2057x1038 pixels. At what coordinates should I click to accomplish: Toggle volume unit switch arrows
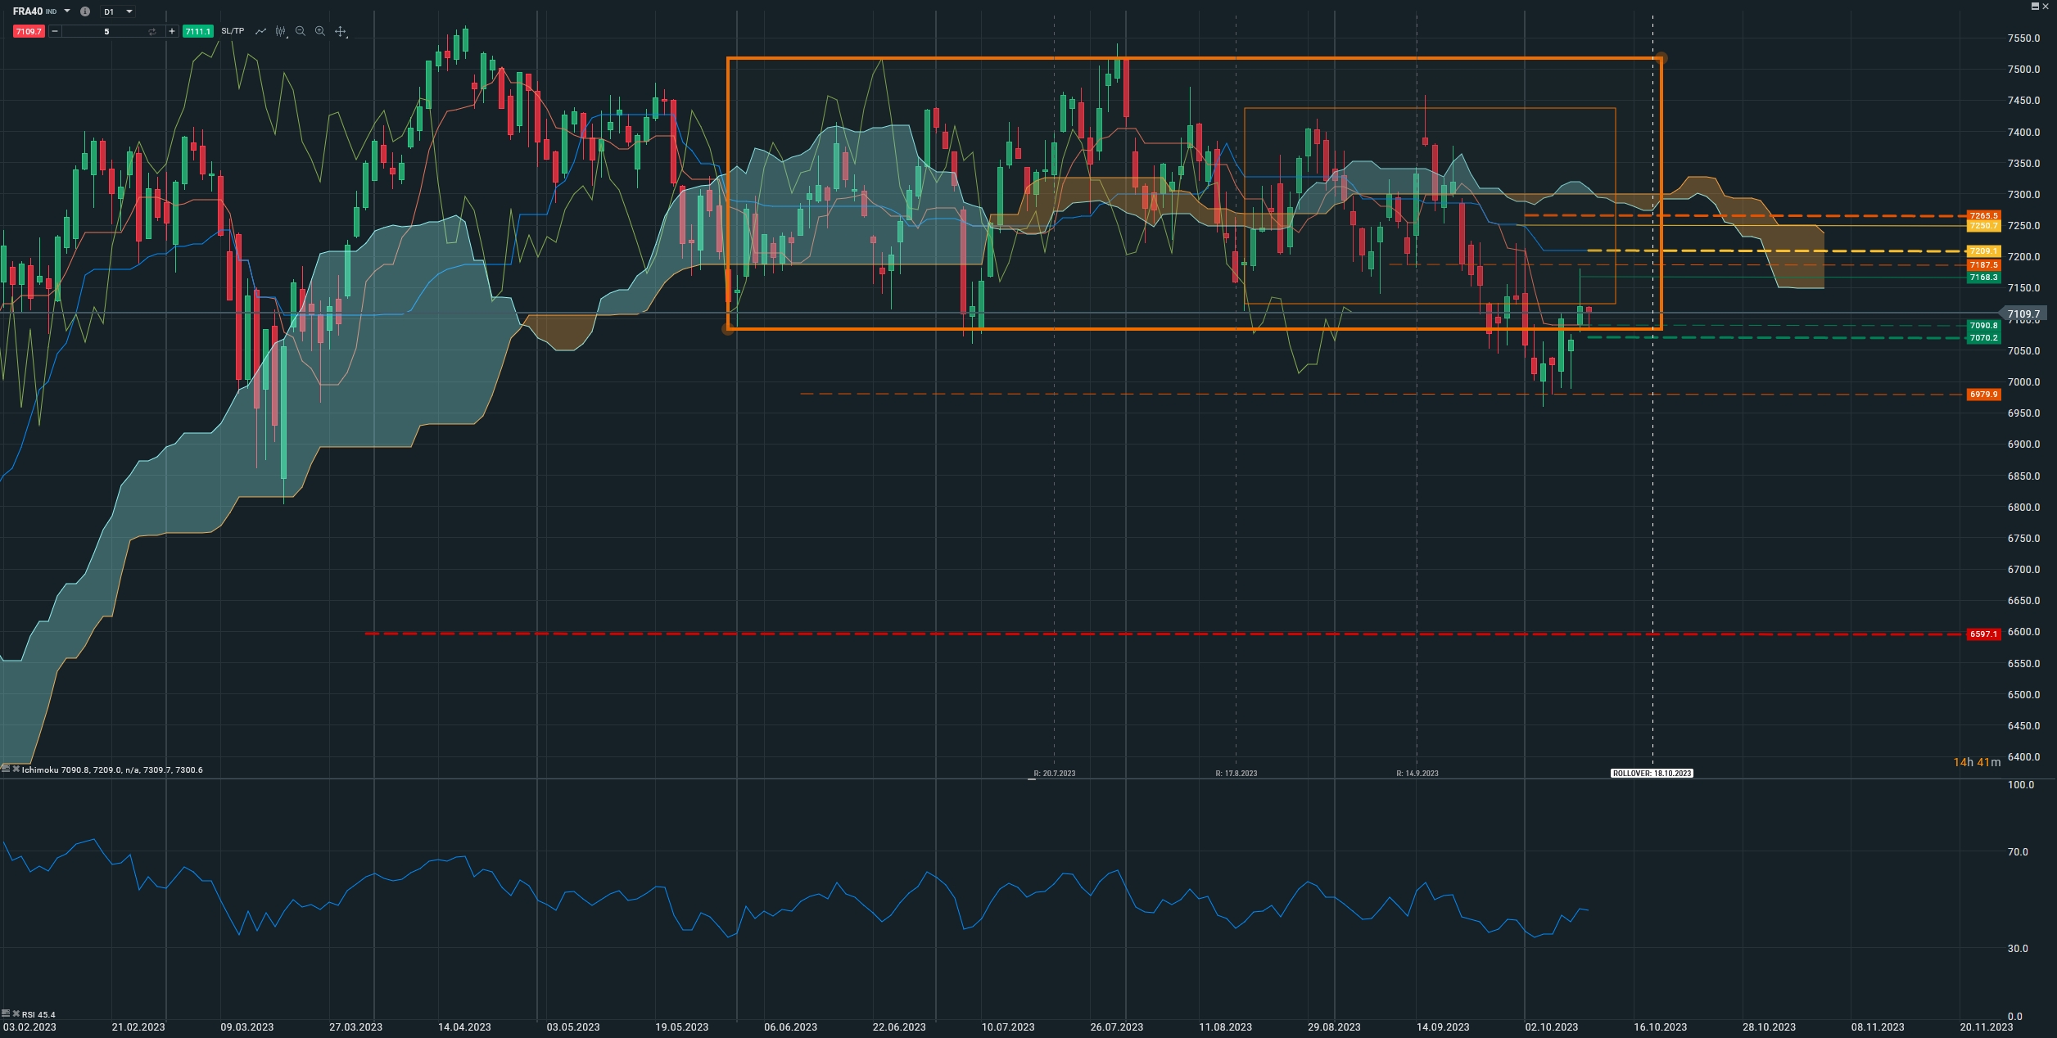point(151,31)
